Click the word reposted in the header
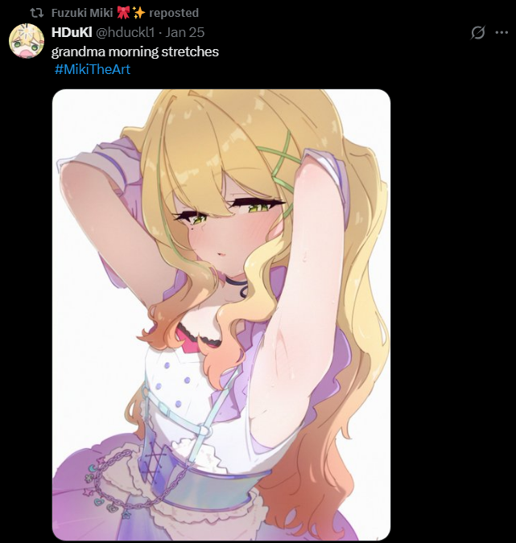Screen dimensions: 516x543 [x=174, y=13]
